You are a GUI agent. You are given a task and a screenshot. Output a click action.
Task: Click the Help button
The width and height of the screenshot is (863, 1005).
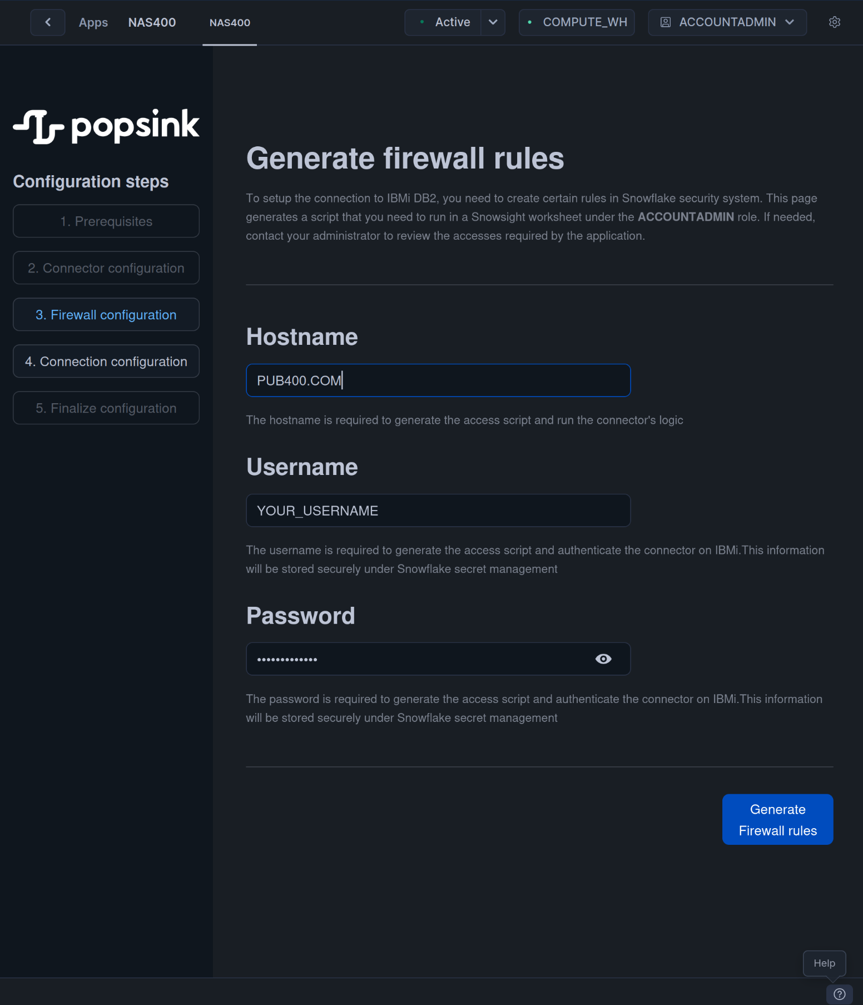tap(824, 963)
